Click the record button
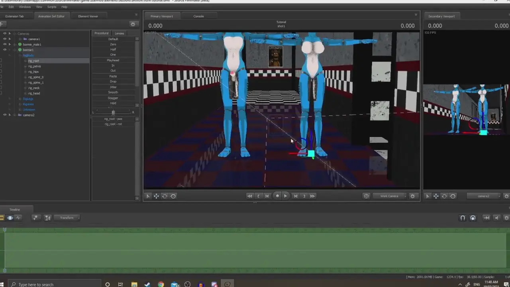Image resolution: width=510 pixels, height=287 pixels. tap(277, 196)
